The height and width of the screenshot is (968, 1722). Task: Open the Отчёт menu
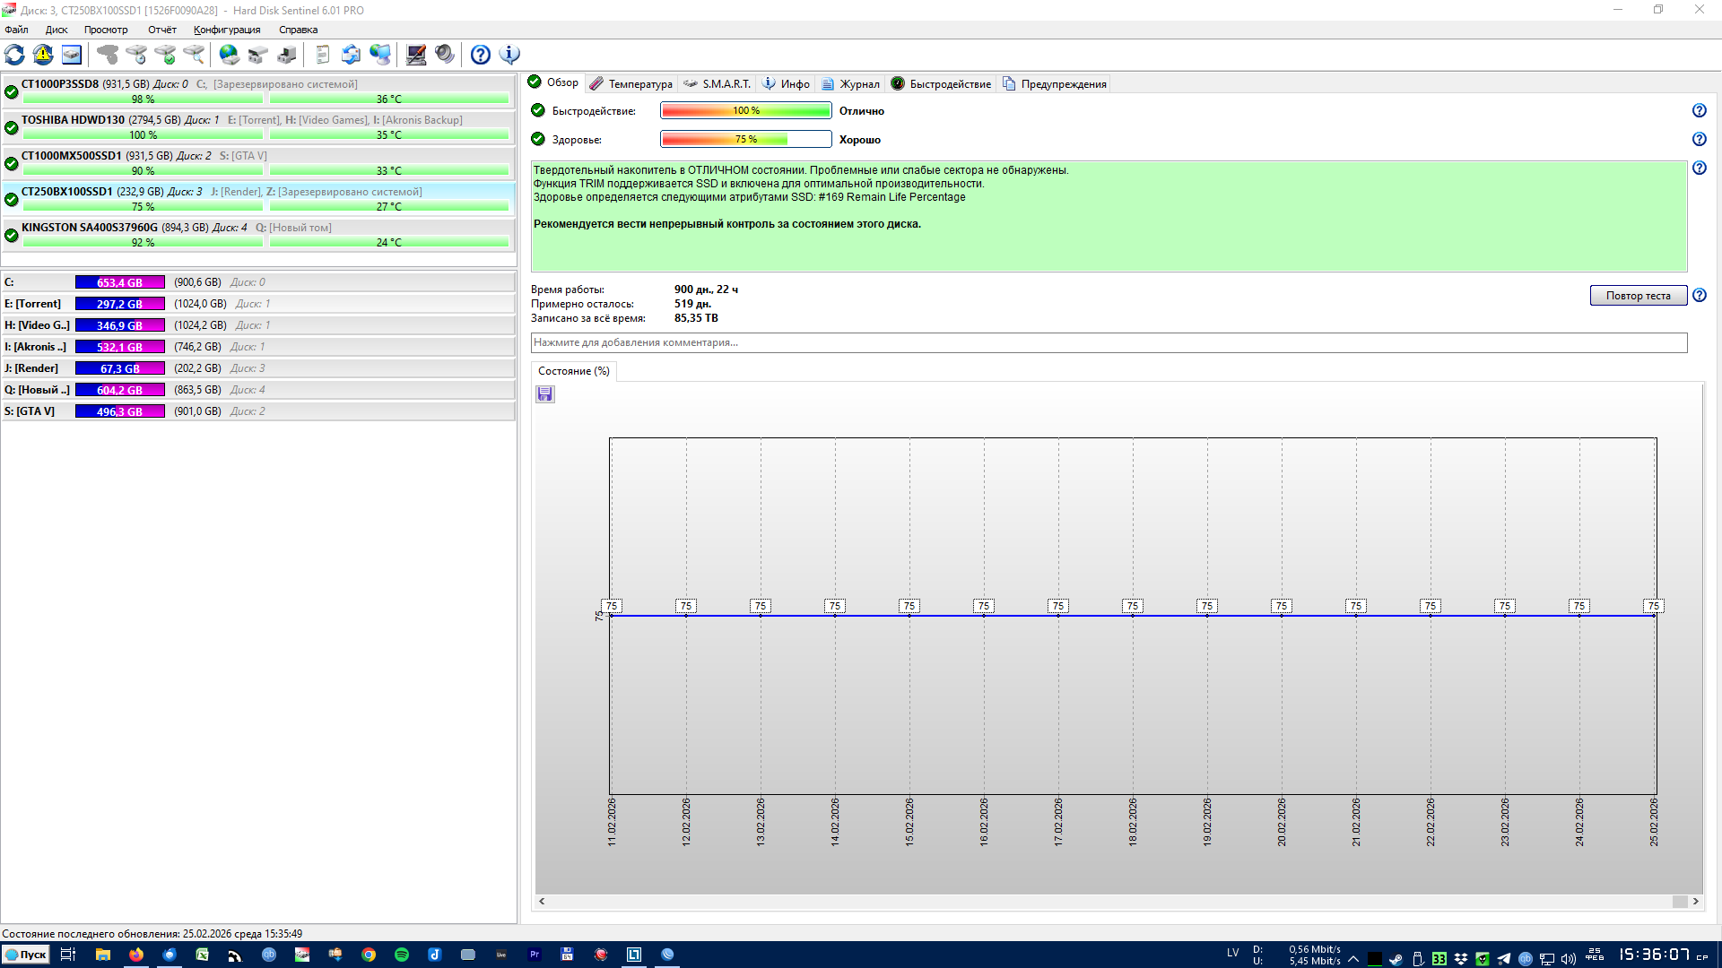162,30
